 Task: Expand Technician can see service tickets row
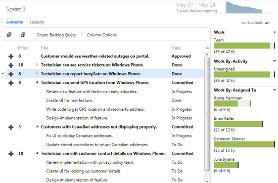pyautogui.click(x=37, y=65)
